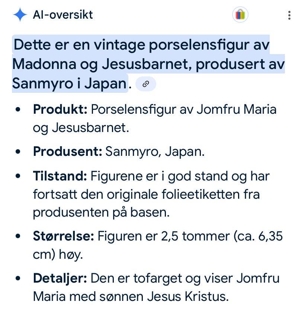Click "Sanmyro i Japan" in the highlighted summary
This screenshot has width=308, height=324.
point(69,84)
